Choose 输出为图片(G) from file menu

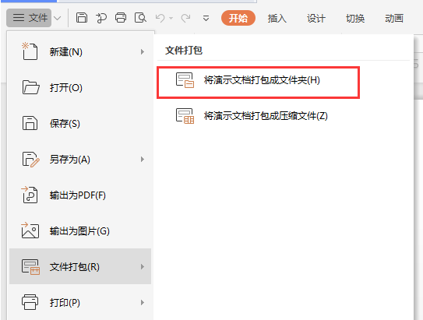[x=80, y=231]
